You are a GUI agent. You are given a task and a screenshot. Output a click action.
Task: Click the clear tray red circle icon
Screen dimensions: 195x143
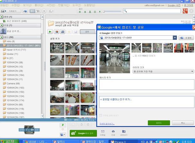(x=63, y=130)
